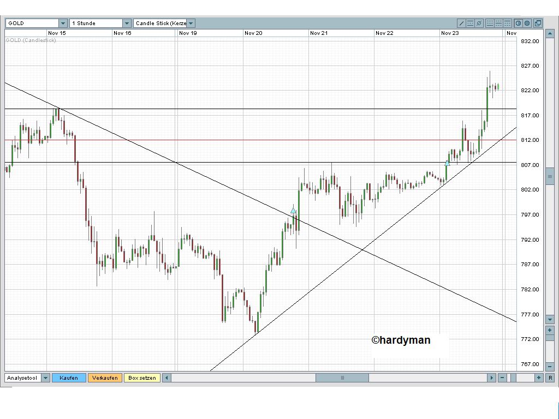The image size is (559, 419).
Task: Expand the 1 Stunde timeframe dropdown
Action: (x=127, y=23)
